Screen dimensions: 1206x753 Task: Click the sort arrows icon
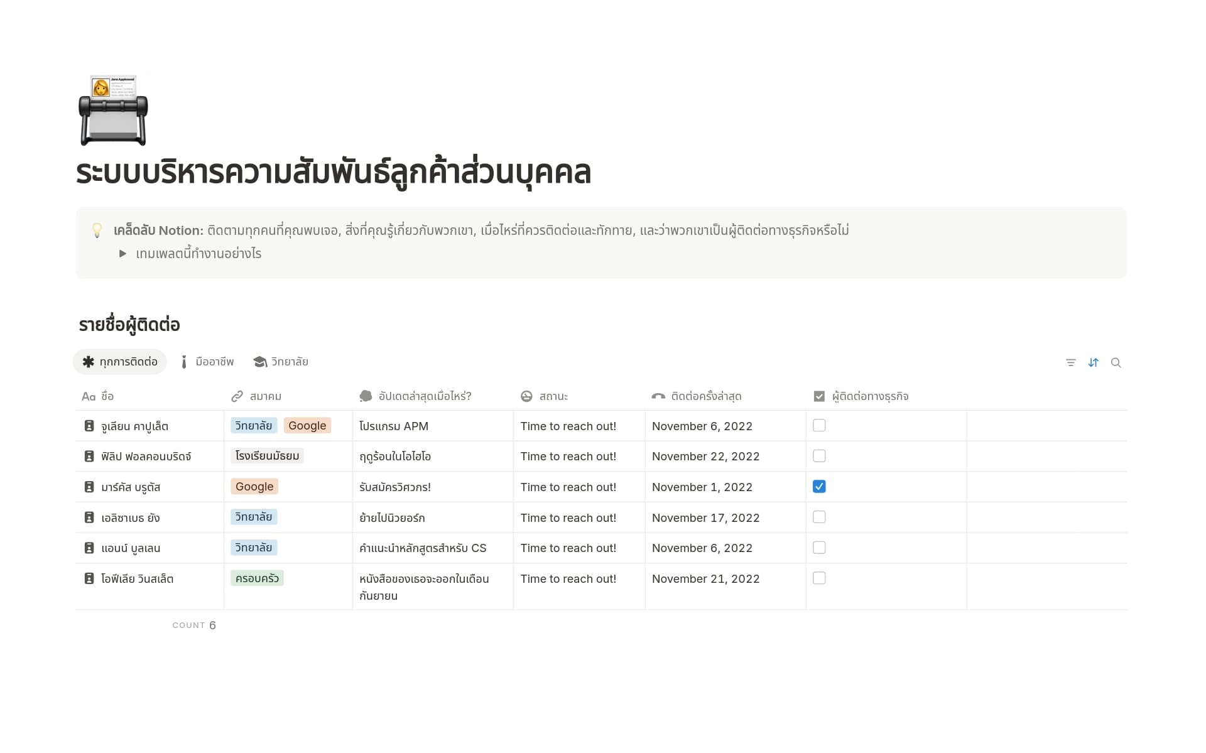[x=1093, y=362]
